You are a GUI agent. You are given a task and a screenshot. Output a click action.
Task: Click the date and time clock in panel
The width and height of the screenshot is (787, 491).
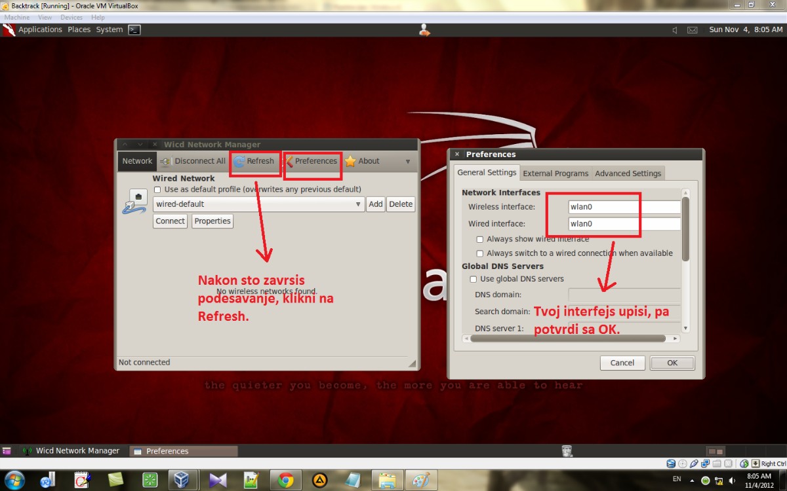[746, 29]
